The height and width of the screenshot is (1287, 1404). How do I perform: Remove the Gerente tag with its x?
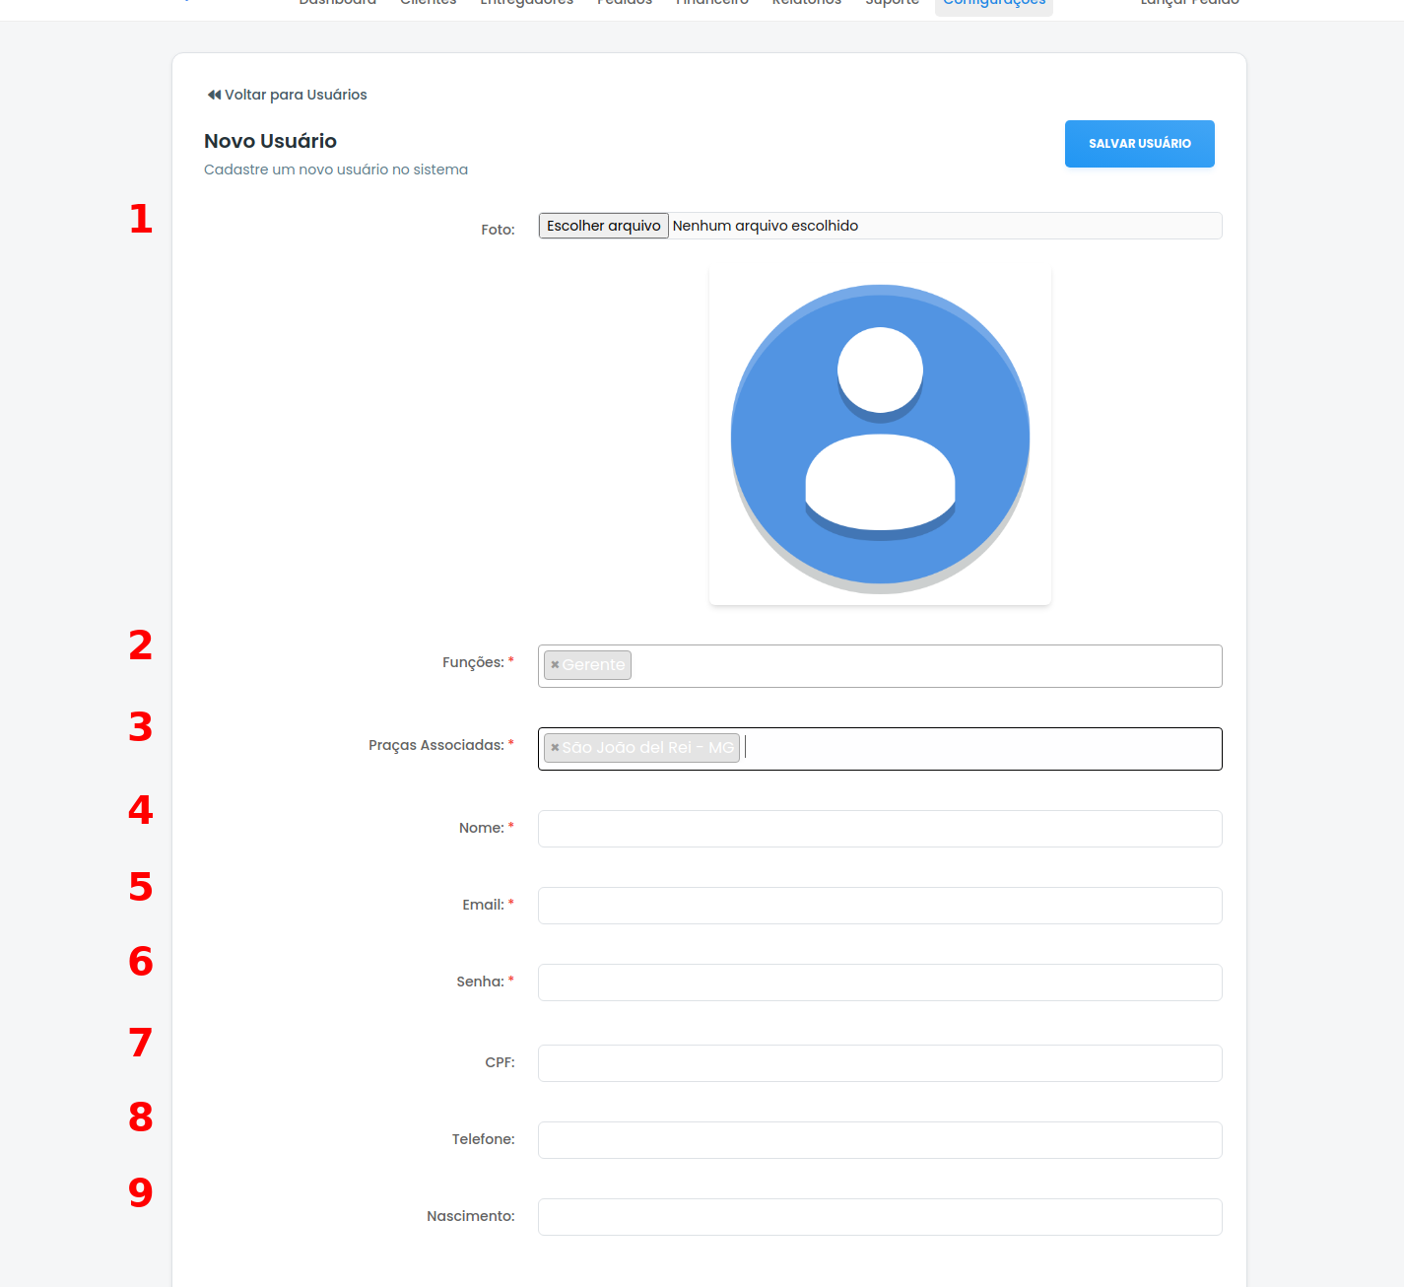click(555, 665)
